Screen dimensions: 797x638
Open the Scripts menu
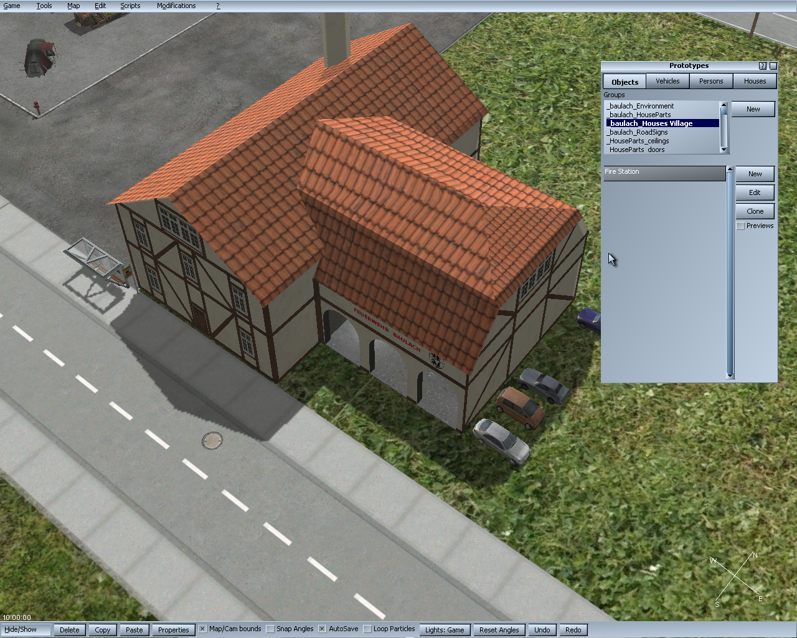pyautogui.click(x=130, y=6)
